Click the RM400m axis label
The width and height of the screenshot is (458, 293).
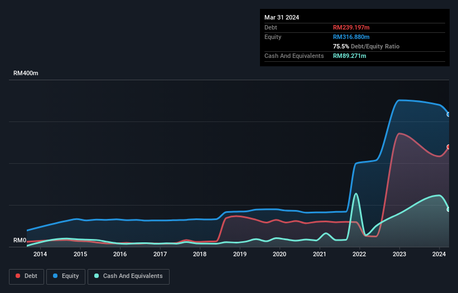[26, 73]
